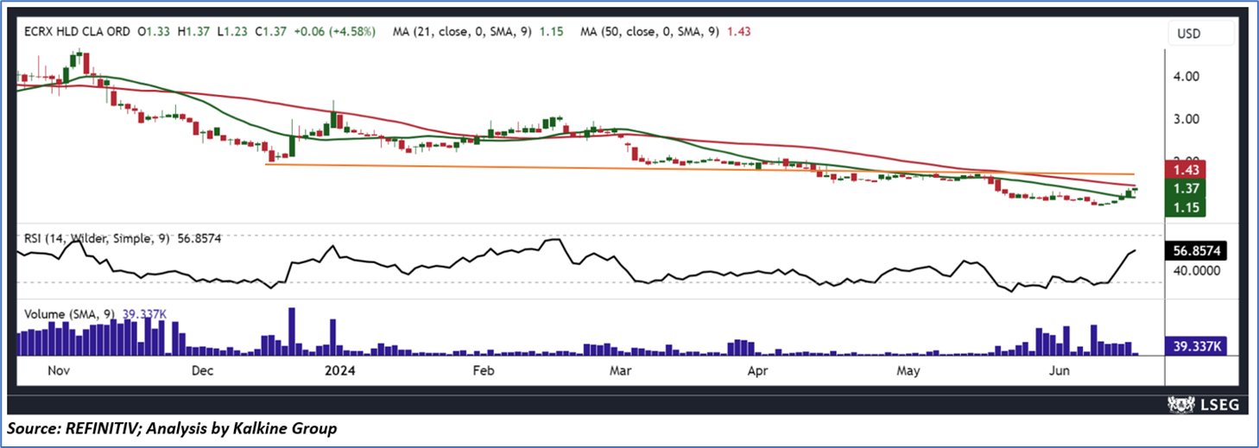Click the black 56.8574 RSI value tag
Viewport: 1259px width, 448px height.
1196,251
